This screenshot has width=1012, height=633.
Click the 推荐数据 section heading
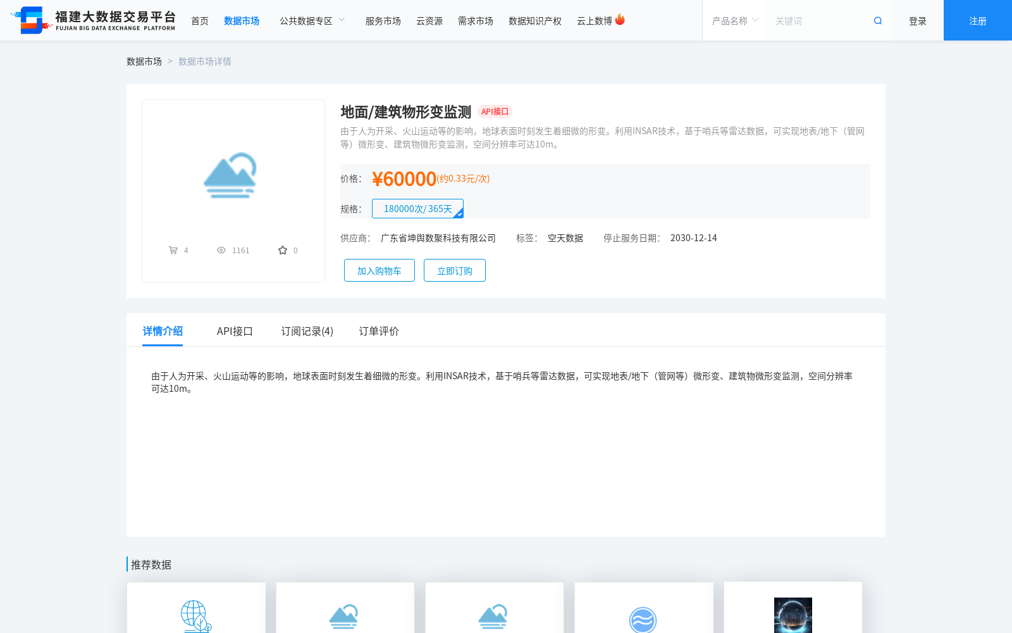point(151,565)
